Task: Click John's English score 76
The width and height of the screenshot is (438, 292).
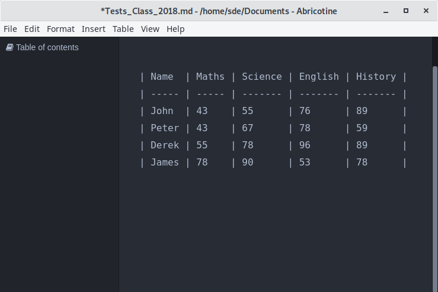Action: tap(305, 111)
